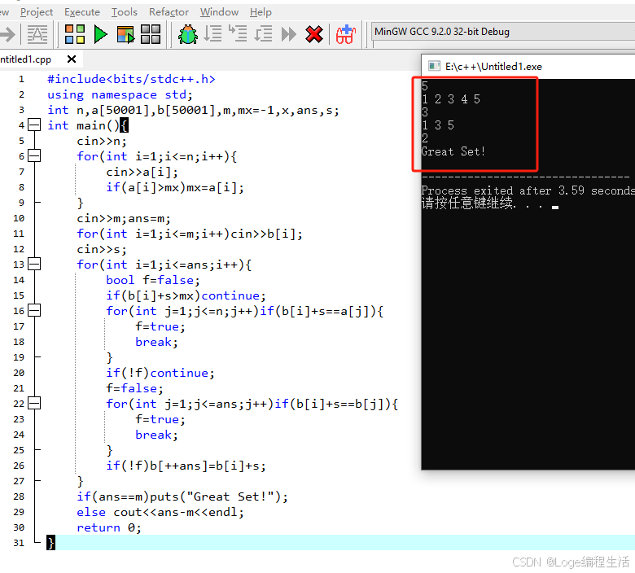The image size is (635, 573).
Task: Click line number 20 in the gutter
Action: click(x=19, y=373)
